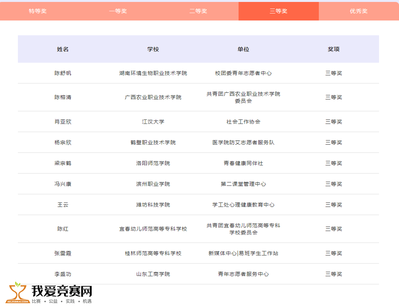Click 三等奖 in 陈舒帆's row

click(334, 73)
